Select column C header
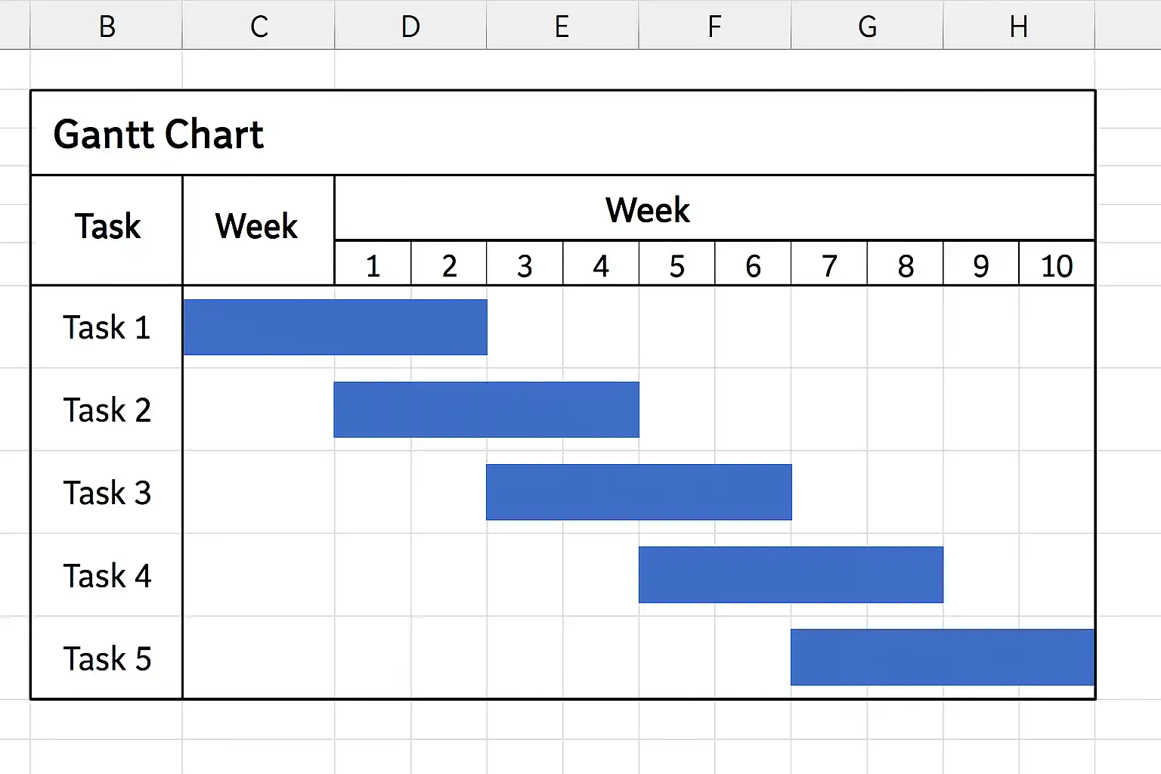The image size is (1161, 774). coord(259,25)
